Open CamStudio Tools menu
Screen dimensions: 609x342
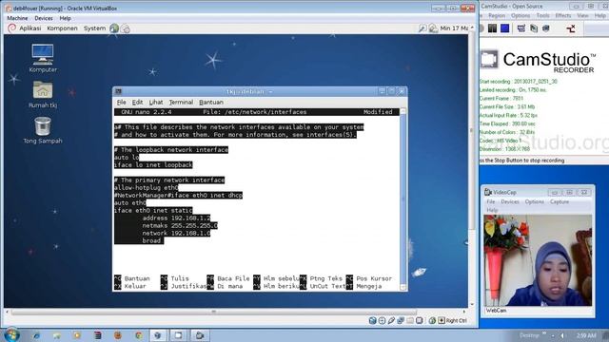pos(542,15)
